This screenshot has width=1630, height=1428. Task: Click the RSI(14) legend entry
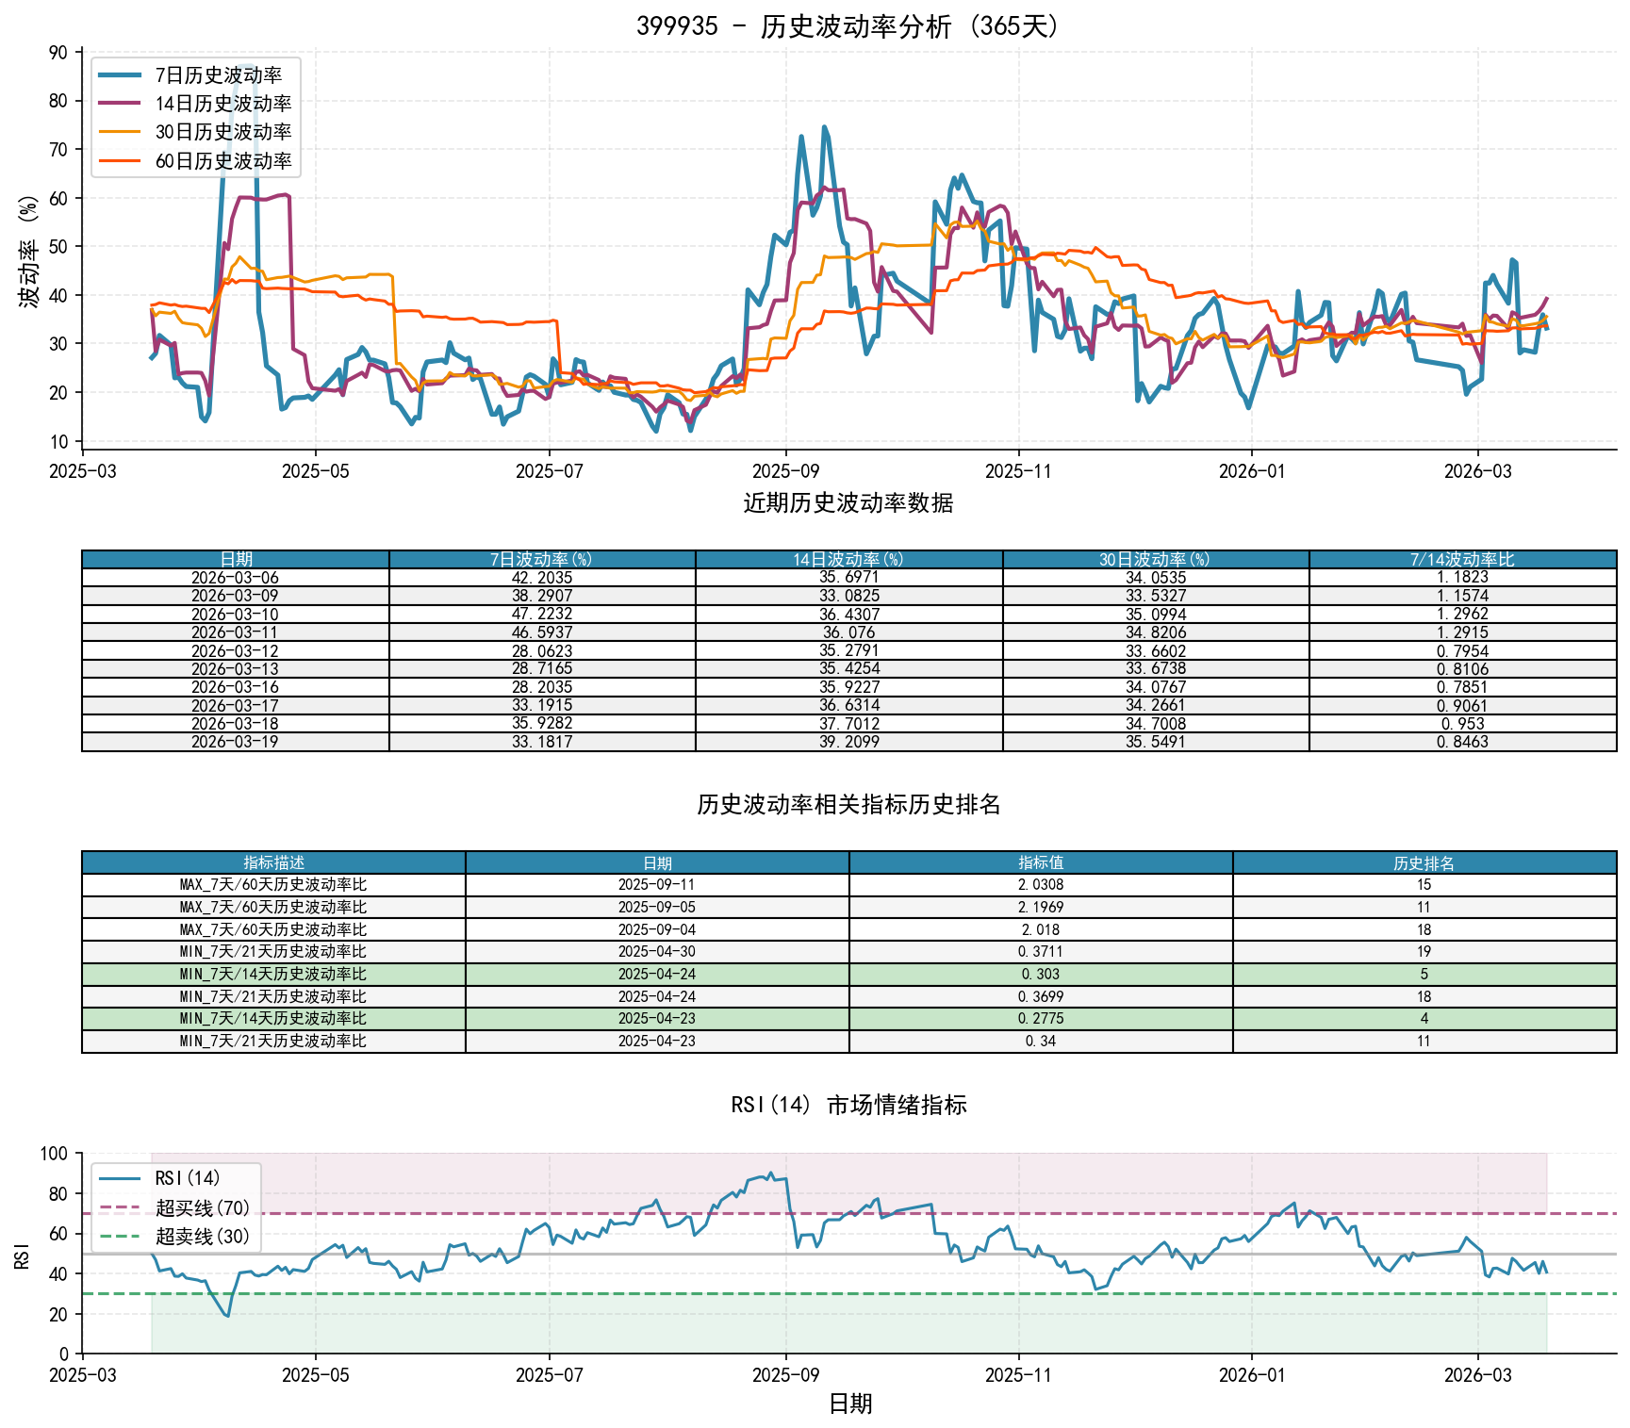click(188, 1178)
